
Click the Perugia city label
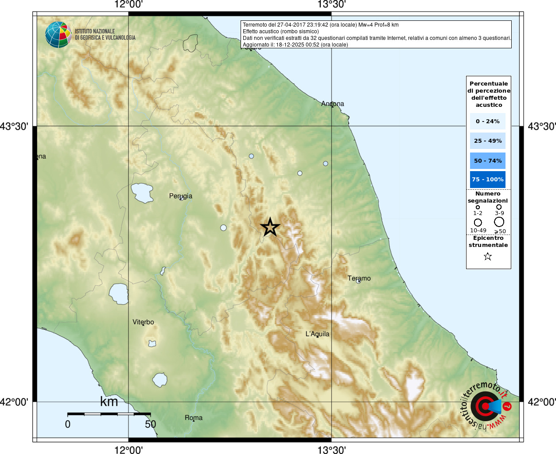pos(181,196)
